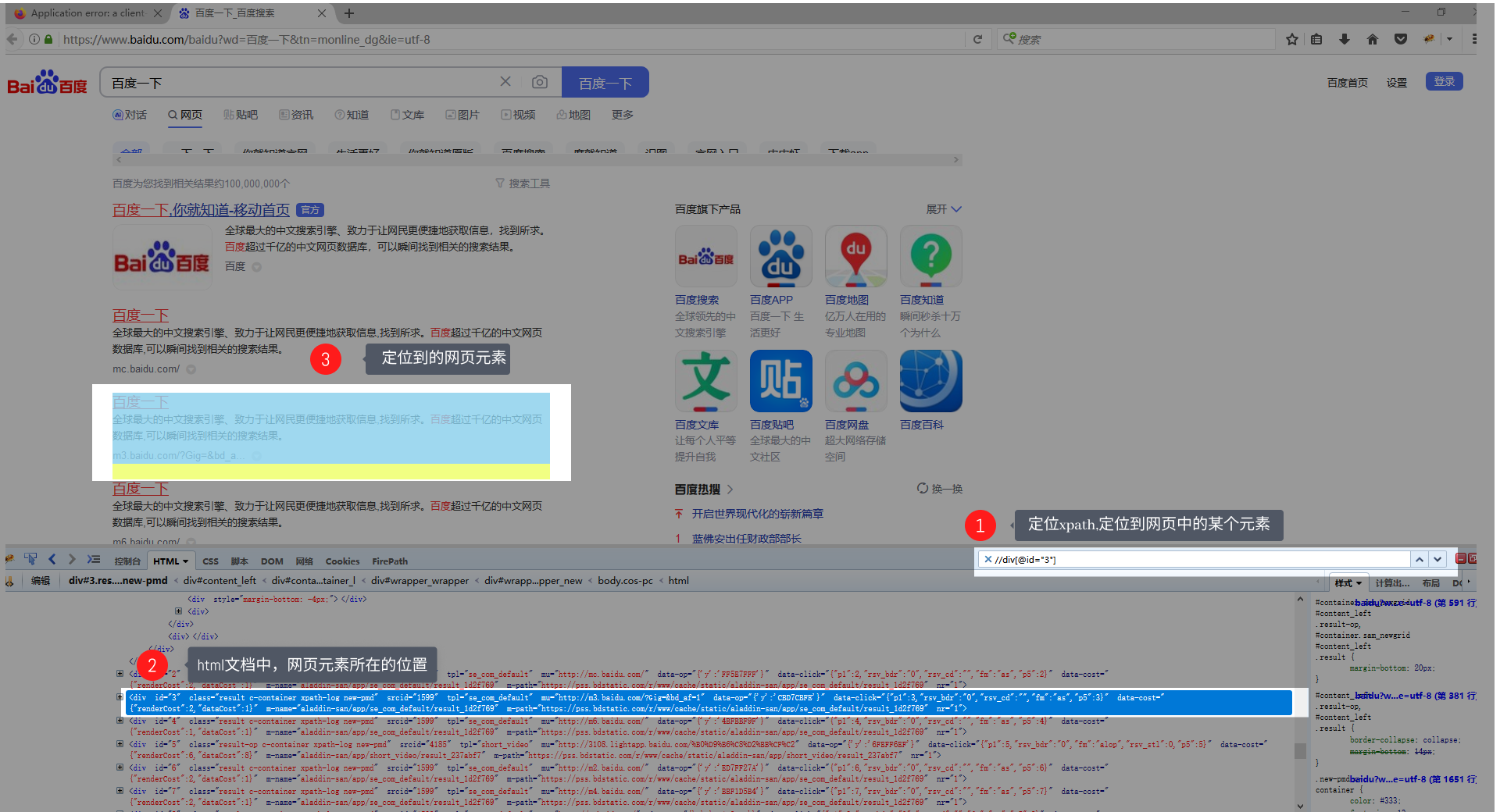Click the browser home icon
This screenshot has width=1500, height=812.
click(1373, 39)
